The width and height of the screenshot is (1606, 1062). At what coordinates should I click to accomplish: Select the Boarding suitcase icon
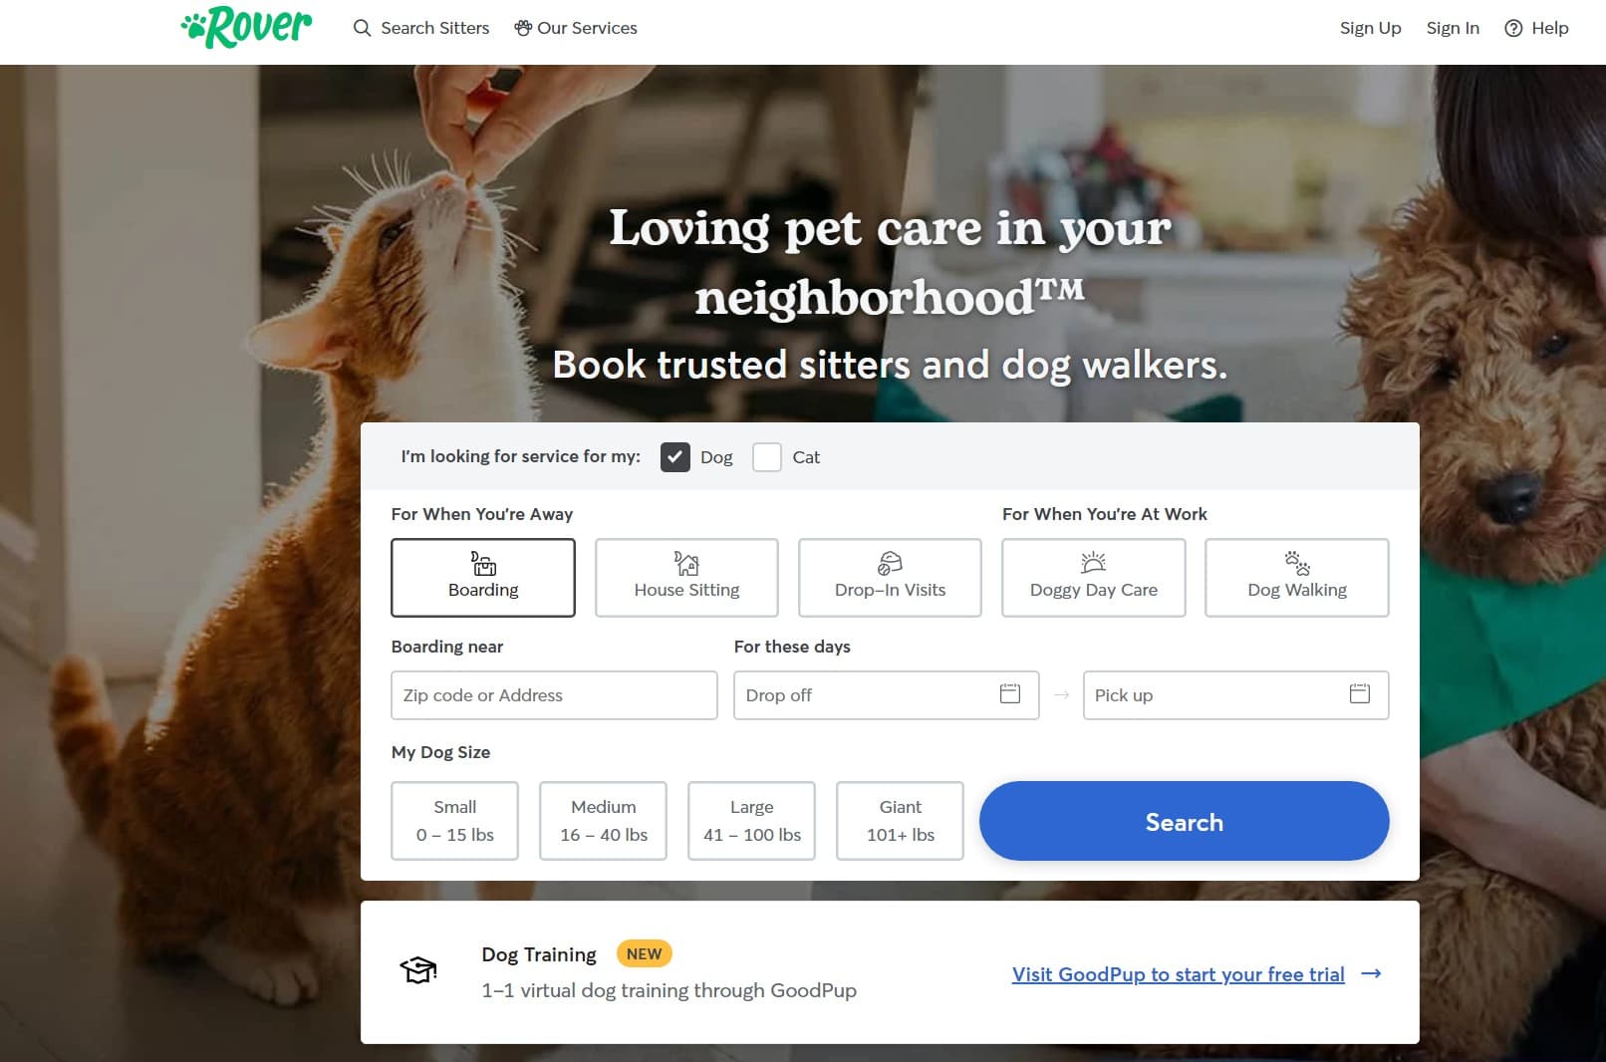[483, 563]
